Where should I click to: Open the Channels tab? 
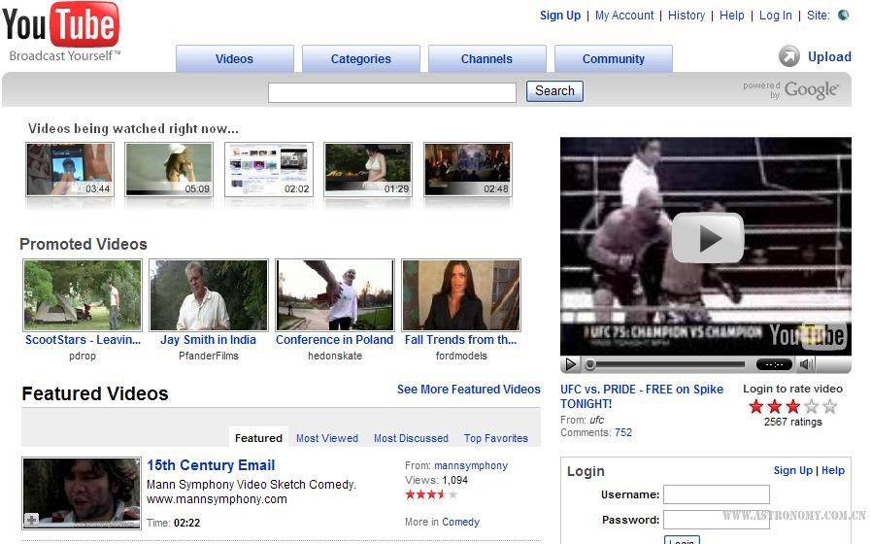click(x=486, y=59)
